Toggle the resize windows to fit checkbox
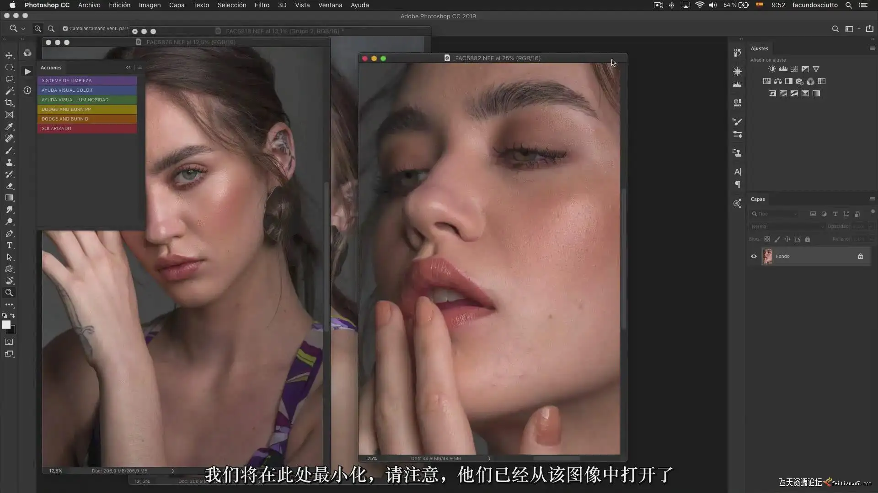Viewport: 878px width, 493px height. [65, 28]
